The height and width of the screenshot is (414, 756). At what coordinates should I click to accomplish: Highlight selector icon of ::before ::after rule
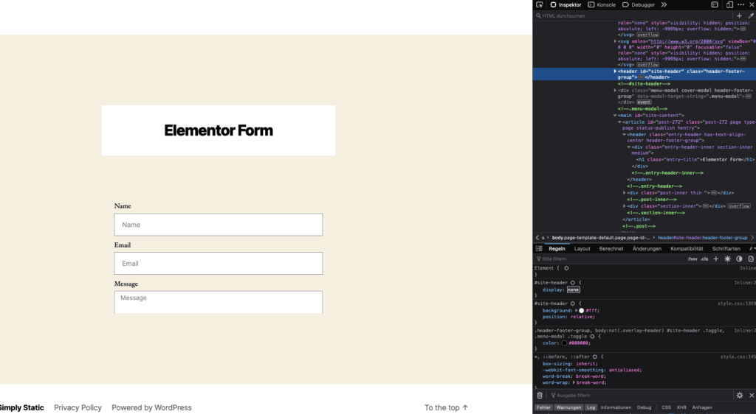point(595,357)
